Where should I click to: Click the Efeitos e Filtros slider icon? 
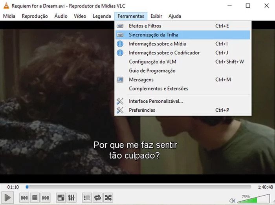pyautogui.click(x=120, y=26)
